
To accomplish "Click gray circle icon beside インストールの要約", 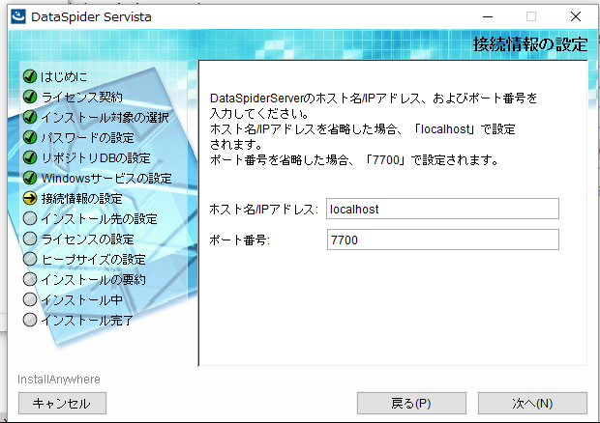I will point(30,279).
